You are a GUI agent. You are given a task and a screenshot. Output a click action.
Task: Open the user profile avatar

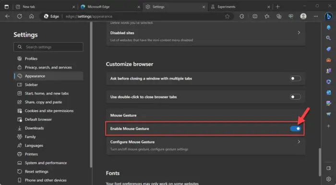coord(303,16)
